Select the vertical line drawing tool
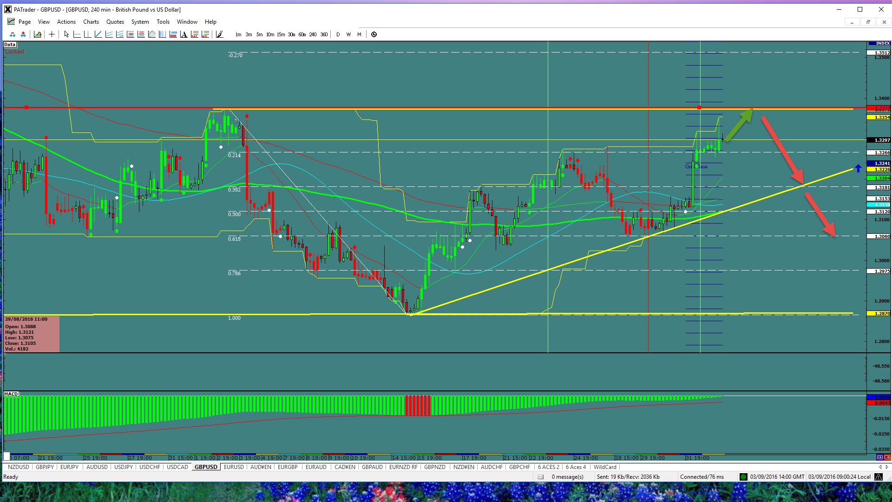This screenshot has width=892, height=502. [x=88, y=34]
